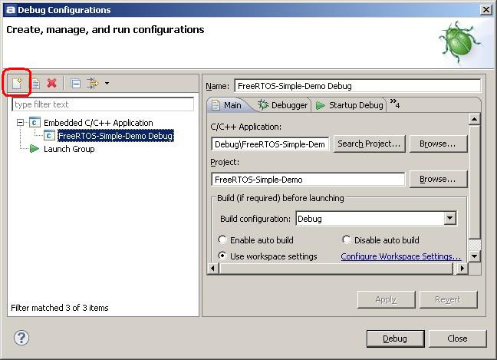
Task: Click the horizontal scrollbar left arrow
Action: [212, 269]
